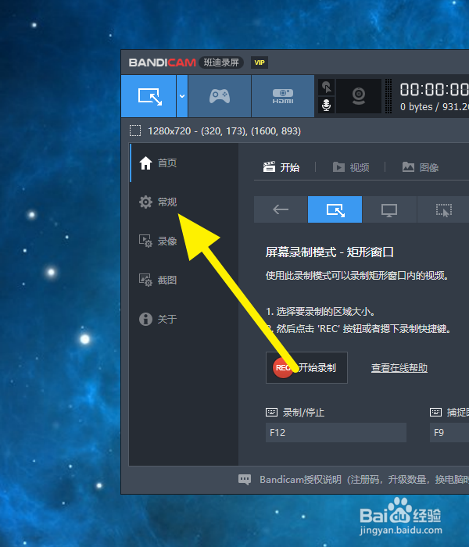Click the back arrow mode button
Image resolution: width=469 pixels, height=547 pixels.
tap(281, 209)
